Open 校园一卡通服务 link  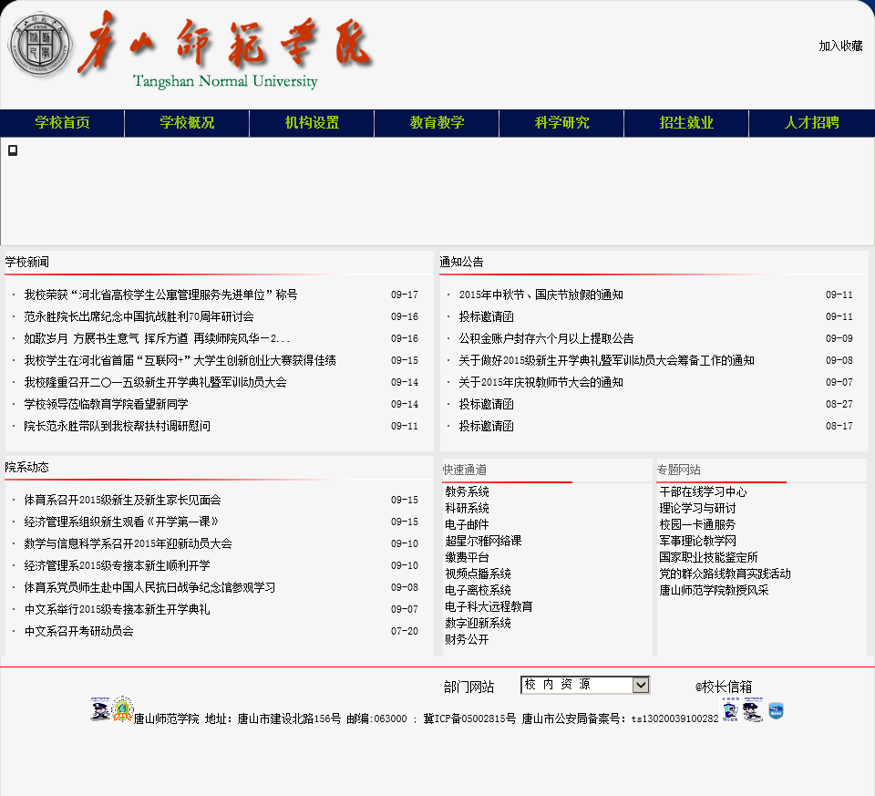point(697,524)
